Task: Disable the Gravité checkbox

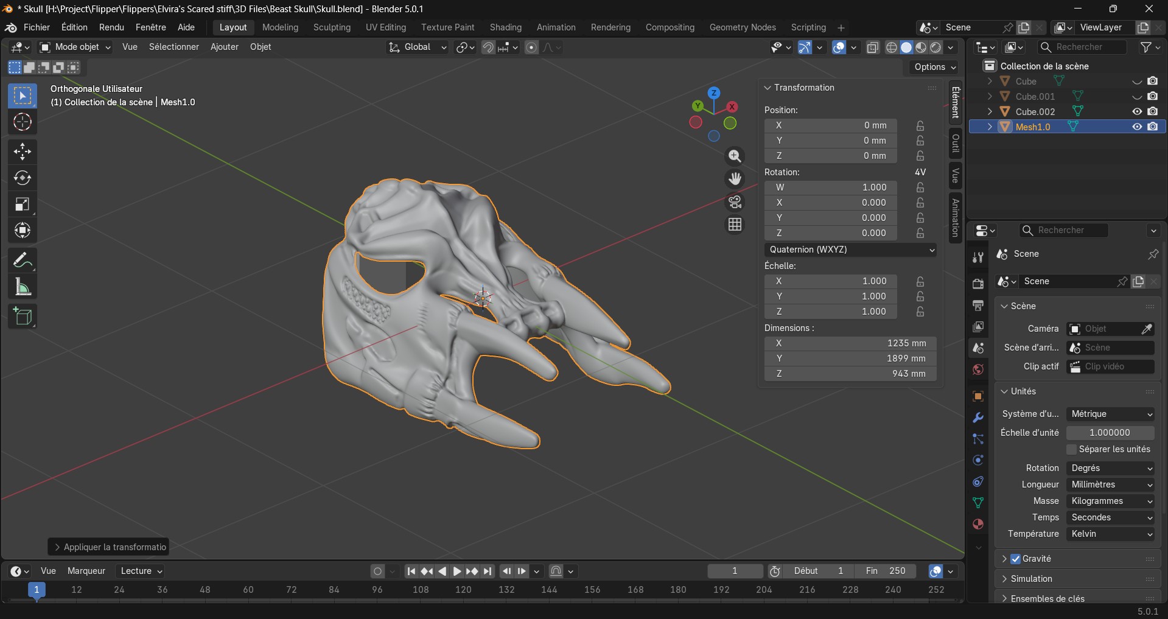Action: coord(1015,559)
